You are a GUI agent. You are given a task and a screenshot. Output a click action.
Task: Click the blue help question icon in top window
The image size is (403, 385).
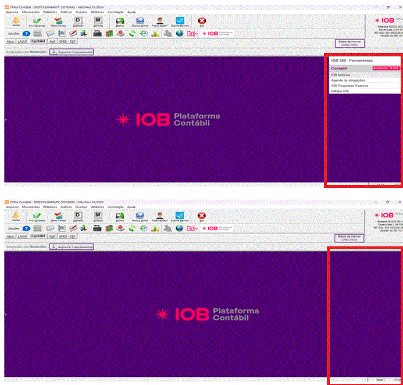point(26,33)
